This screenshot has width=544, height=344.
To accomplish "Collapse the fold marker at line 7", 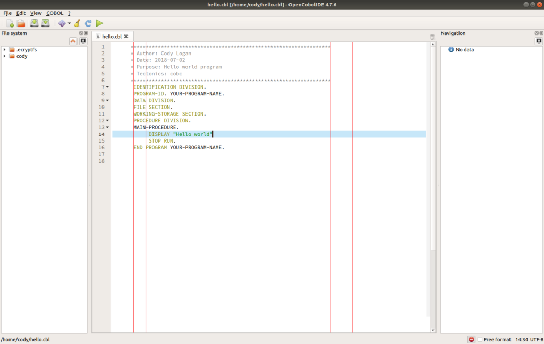I will point(107,87).
